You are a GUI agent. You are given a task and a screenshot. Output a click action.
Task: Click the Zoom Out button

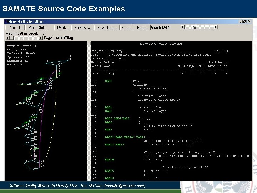coord(36,28)
